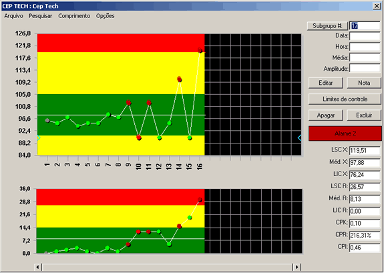This screenshot has height=273, width=384.
Task: Select data point 16 on X chart
Action: [200, 50]
